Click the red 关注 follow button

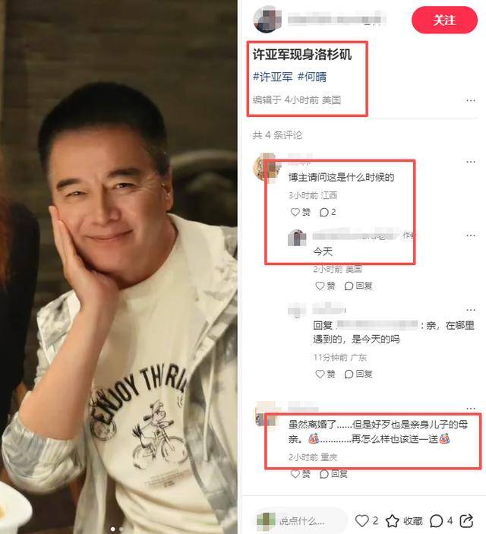tap(444, 20)
